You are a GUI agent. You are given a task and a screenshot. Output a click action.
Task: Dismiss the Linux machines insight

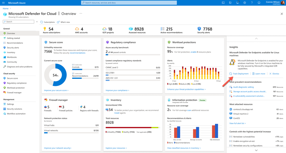point(274,74)
